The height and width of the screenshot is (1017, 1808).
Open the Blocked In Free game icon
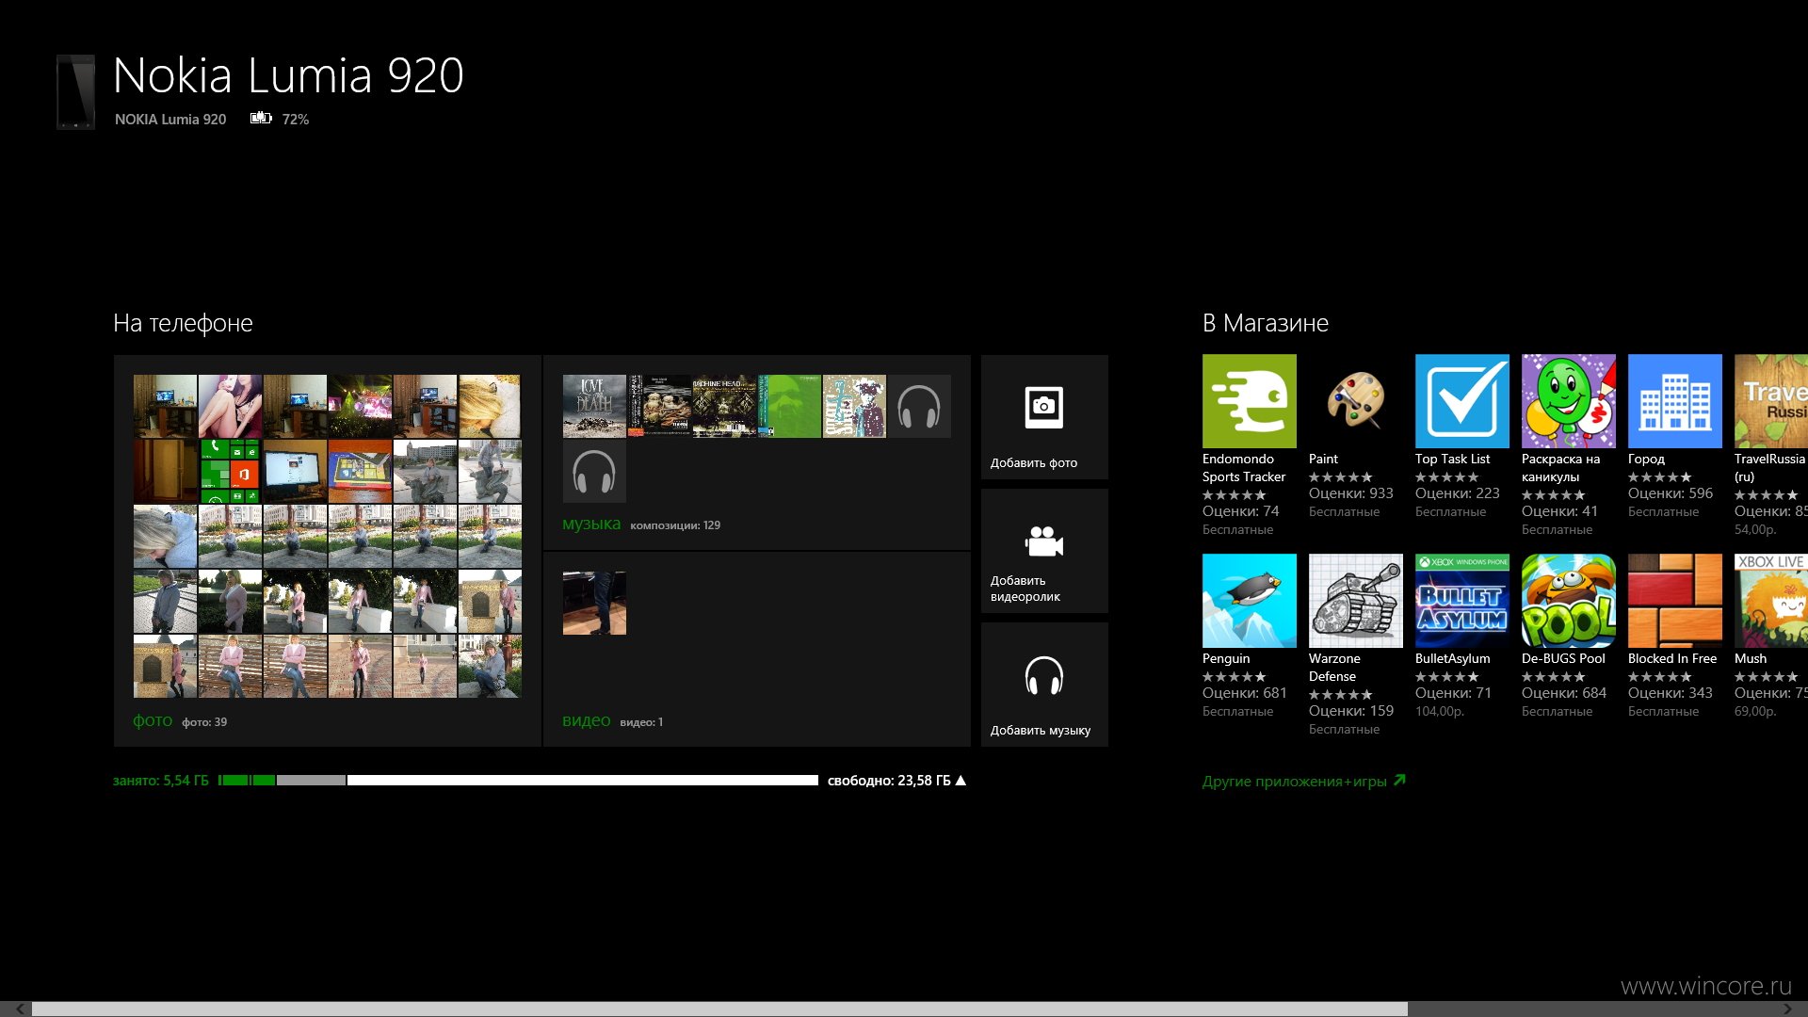click(1674, 601)
